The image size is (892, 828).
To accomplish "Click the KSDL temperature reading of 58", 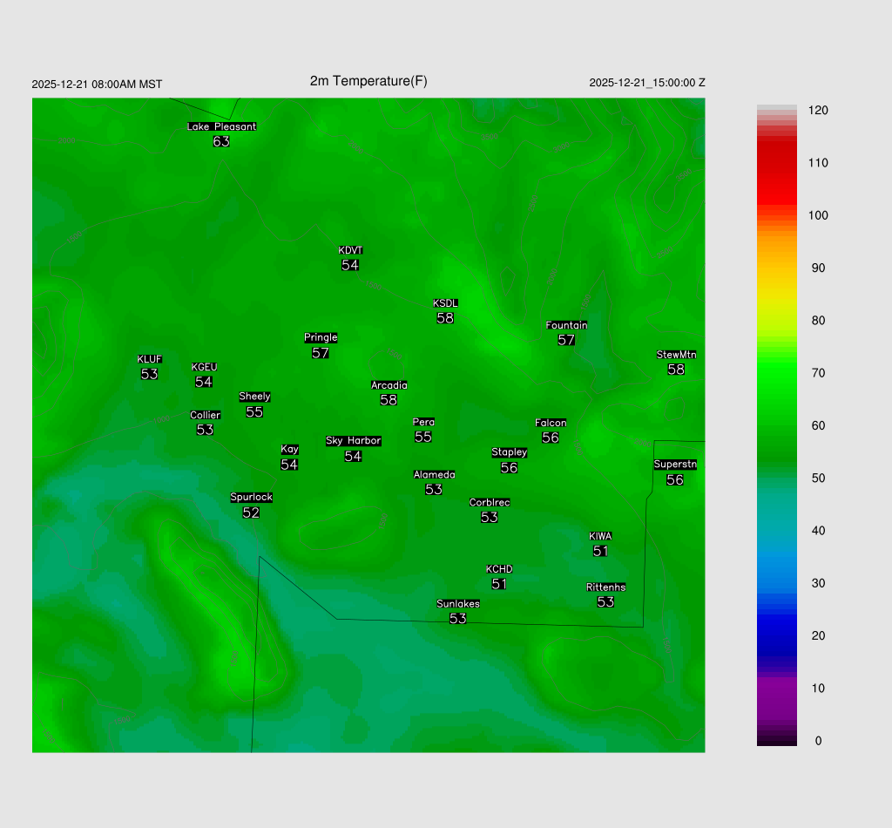I will point(445,318).
